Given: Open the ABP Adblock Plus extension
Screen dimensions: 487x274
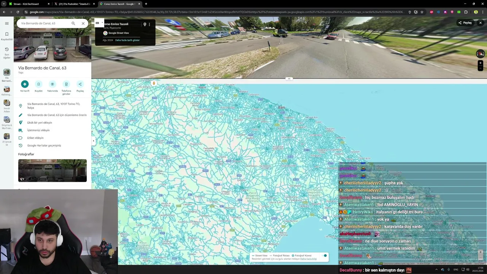Looking at the screenshot, I should click(431, 12).
